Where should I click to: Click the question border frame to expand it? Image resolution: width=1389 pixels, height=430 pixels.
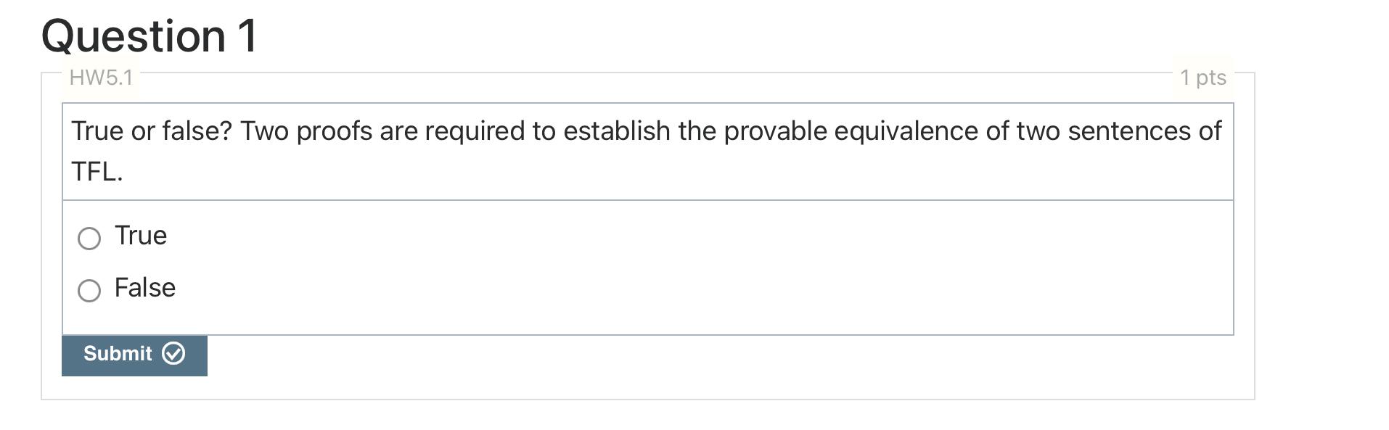(646, 397)
